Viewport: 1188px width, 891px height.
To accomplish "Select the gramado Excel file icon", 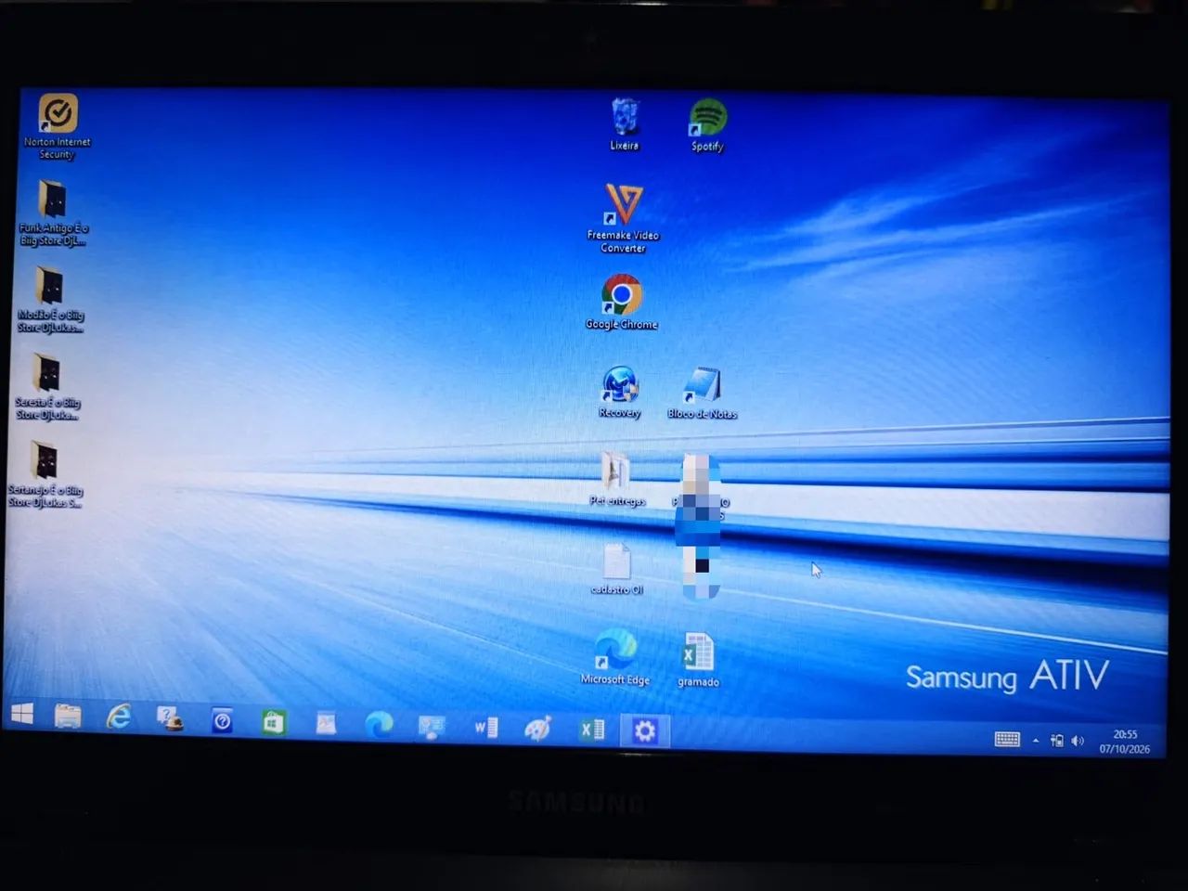I will click(698, 660).
